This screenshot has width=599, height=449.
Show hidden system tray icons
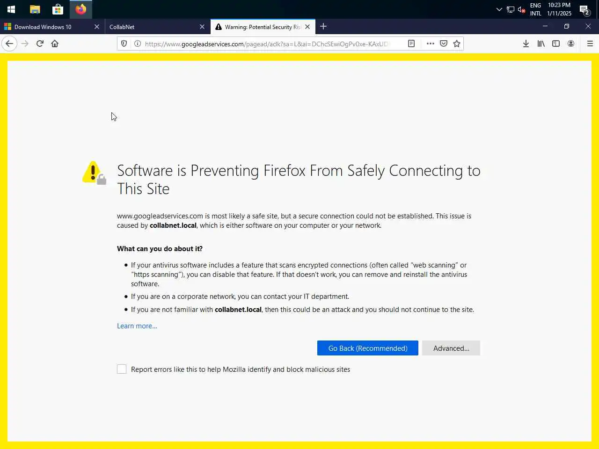(499, 9)
